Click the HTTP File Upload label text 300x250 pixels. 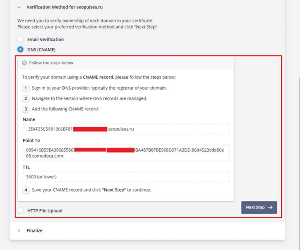(x=45, y=211)
